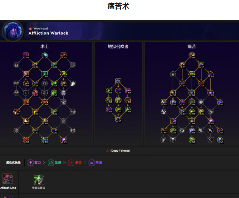Select top-left talent node in 术士 tree
239x198 pixels.
click(26, 55)
